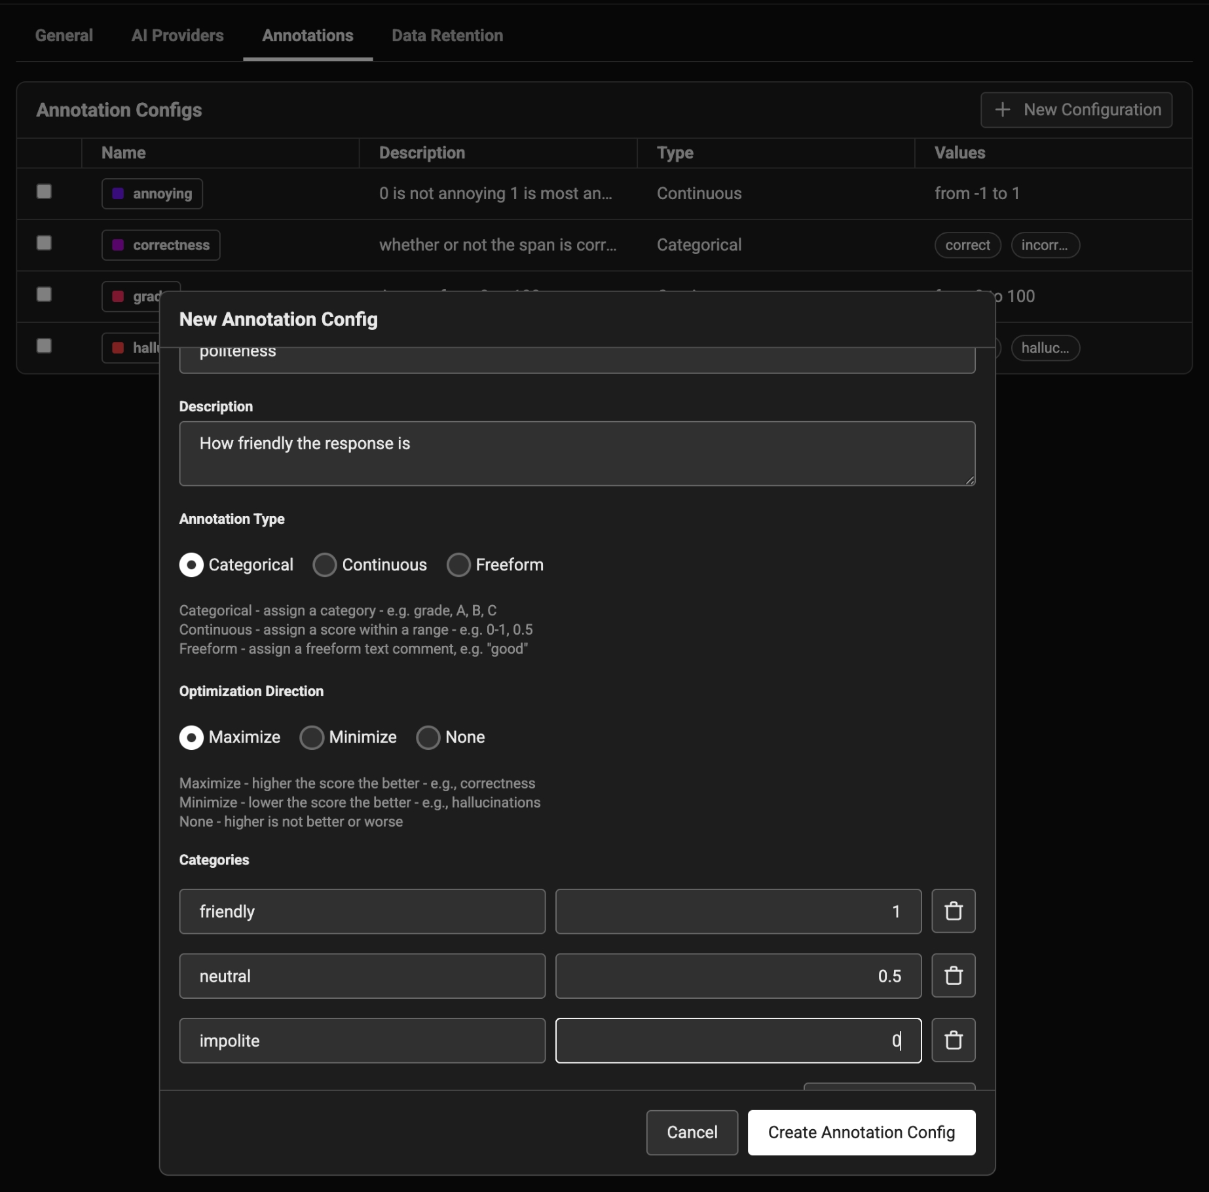This screenshot has width=1209, height=1192.
Task: Cancel the new annotation config dialog
Action: coord(692,1132)
